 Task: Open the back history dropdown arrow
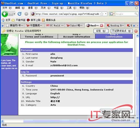(14, 14)
